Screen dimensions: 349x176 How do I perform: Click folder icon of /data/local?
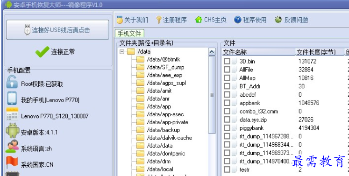click(x=140, y=169)
